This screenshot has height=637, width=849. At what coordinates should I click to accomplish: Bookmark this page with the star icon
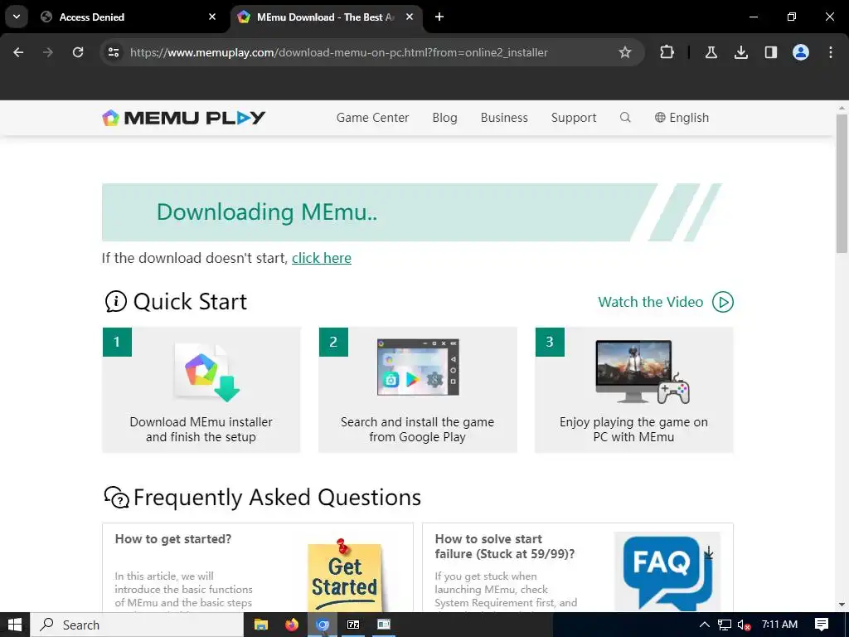pyautogui.click(x=625, y=52)
